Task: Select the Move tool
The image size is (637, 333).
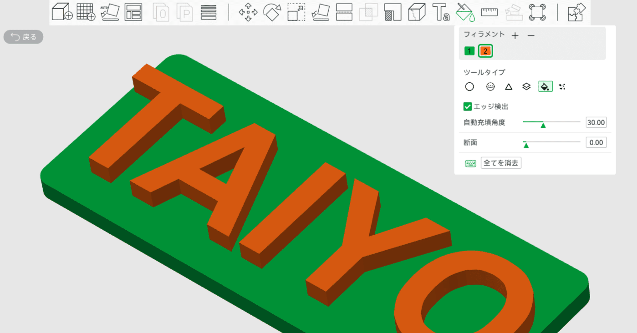Action: tap(248, 12)
